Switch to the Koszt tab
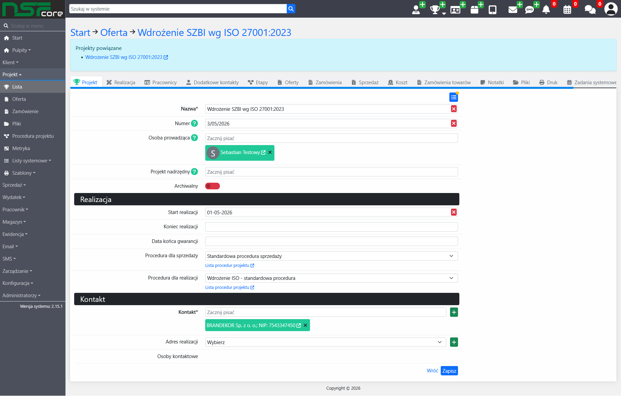 [x=398, y=83]
